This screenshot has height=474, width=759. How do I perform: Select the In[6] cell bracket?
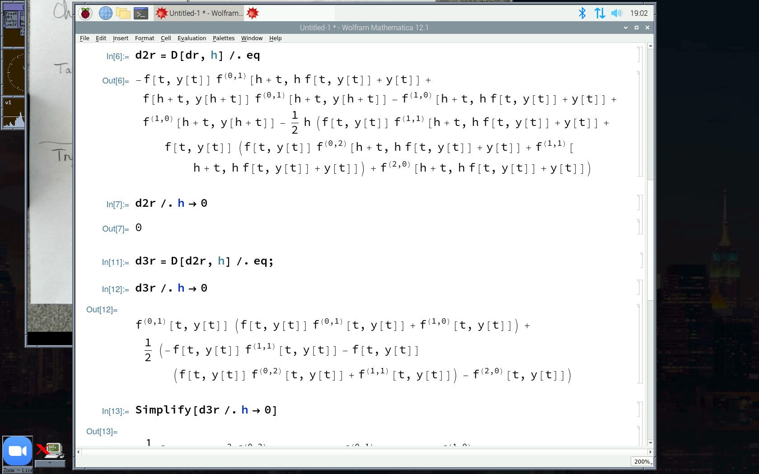click(639, 55)
